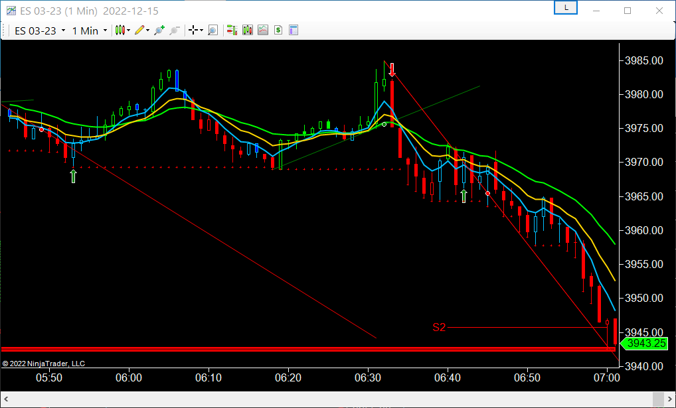Minimize the chart window
This screenshot has width=676, height=408.
(596, 11)
